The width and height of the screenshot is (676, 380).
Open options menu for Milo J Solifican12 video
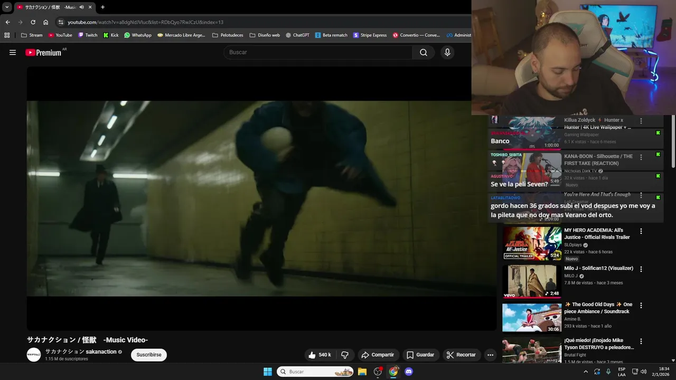point(641,269)
